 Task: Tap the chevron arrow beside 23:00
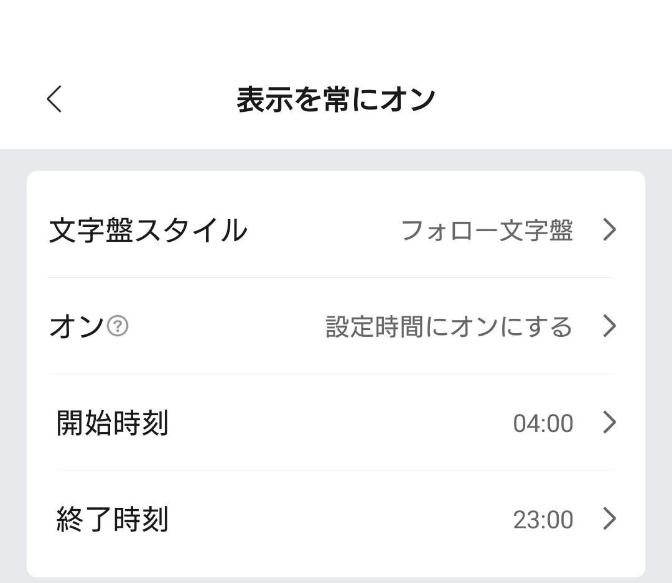pos(609,519)
